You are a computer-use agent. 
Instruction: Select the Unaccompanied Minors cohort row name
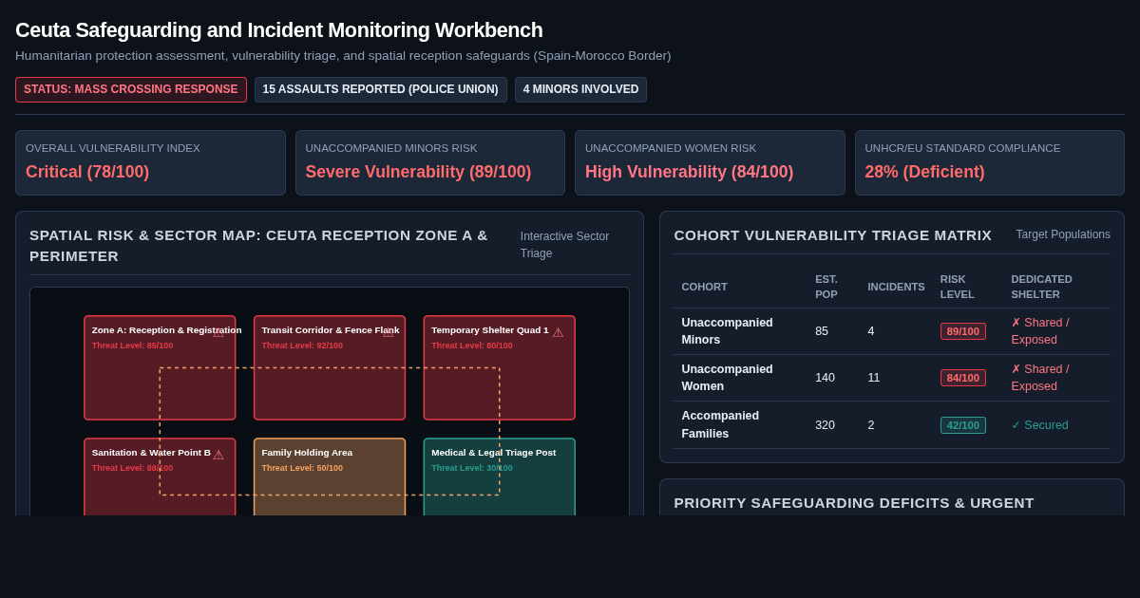point(727,331)
